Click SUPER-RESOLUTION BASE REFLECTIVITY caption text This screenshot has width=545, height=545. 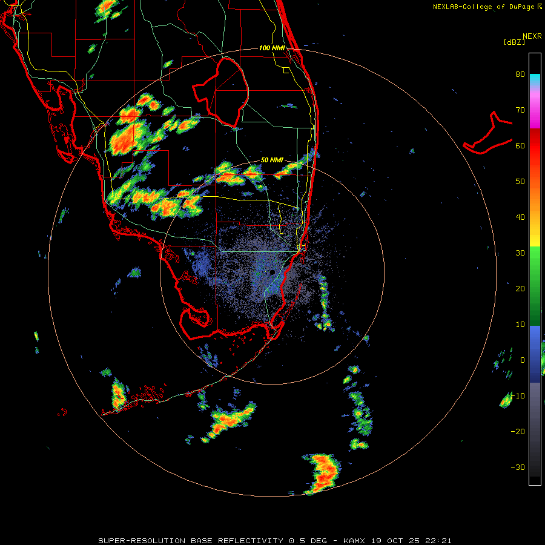click(191, 541)
